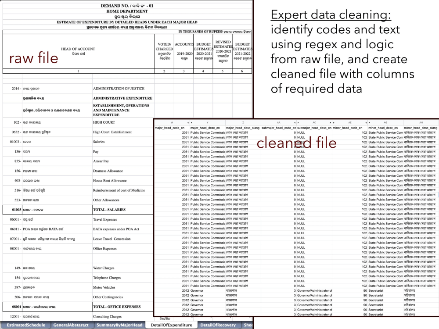Switch to the DetailOfRecovery sheet tab
439x329 pixels.
click(218, 325)
